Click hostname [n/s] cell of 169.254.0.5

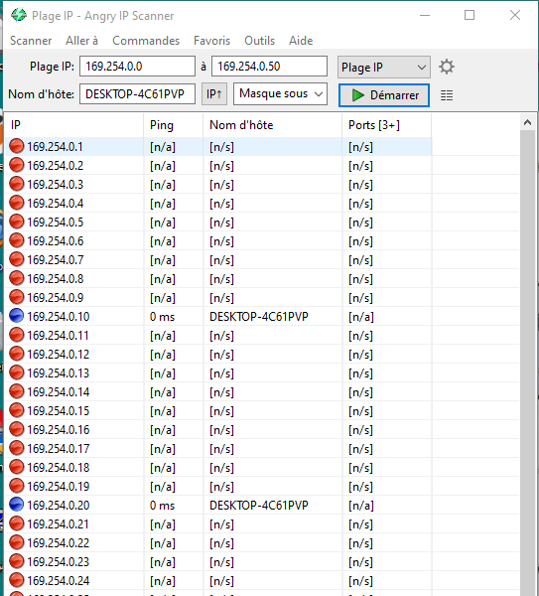point(221,223)
